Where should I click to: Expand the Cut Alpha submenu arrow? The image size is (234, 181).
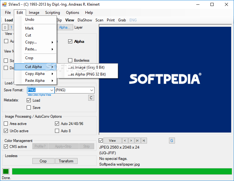[x=52, y=67]
